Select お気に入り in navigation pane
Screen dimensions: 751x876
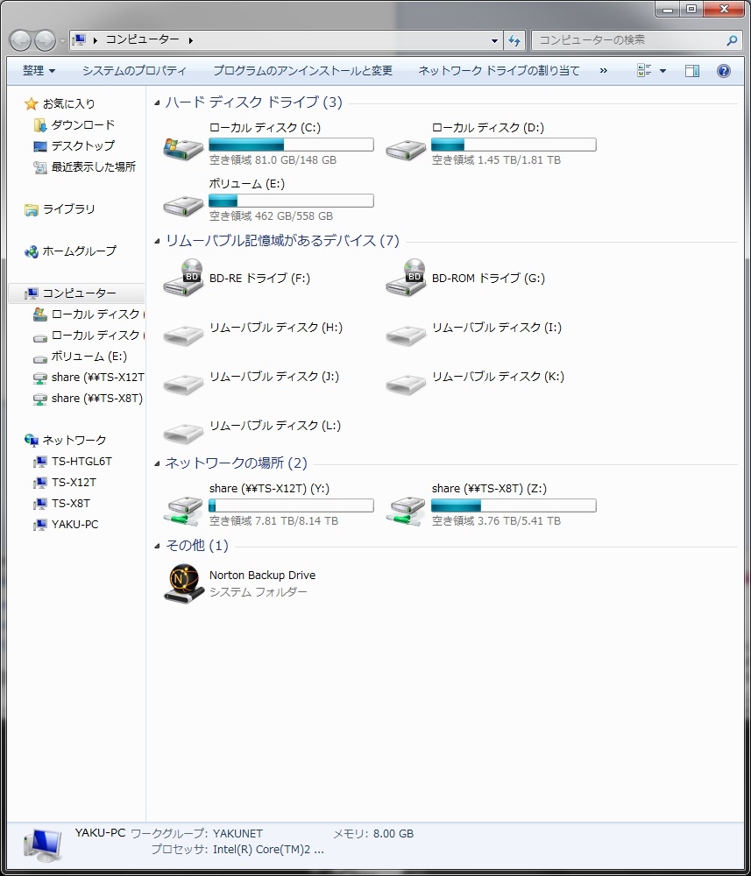click(68, 103)
